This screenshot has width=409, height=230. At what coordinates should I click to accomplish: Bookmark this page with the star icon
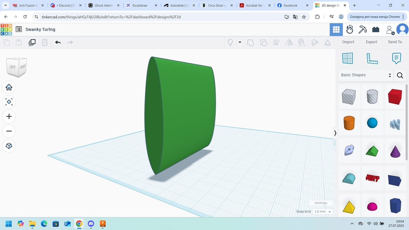tap(304, 17)
